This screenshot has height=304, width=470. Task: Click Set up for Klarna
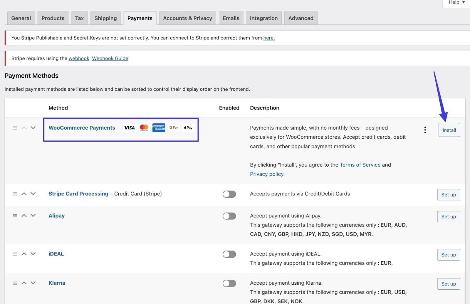coord(448,284)
